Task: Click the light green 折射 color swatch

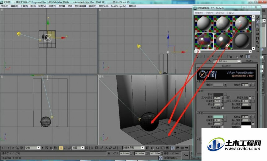Action: coord(218,117)
